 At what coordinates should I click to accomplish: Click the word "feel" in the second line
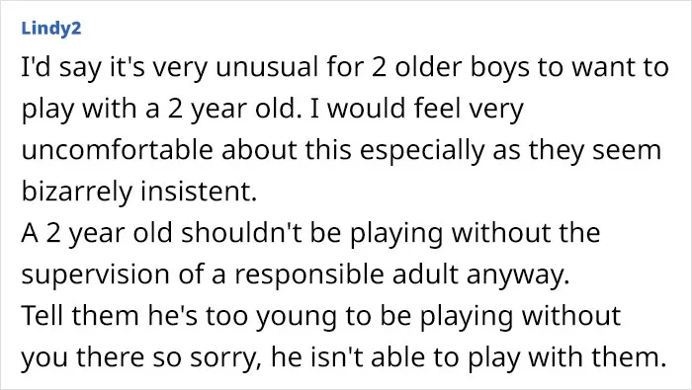coord(437,109)
